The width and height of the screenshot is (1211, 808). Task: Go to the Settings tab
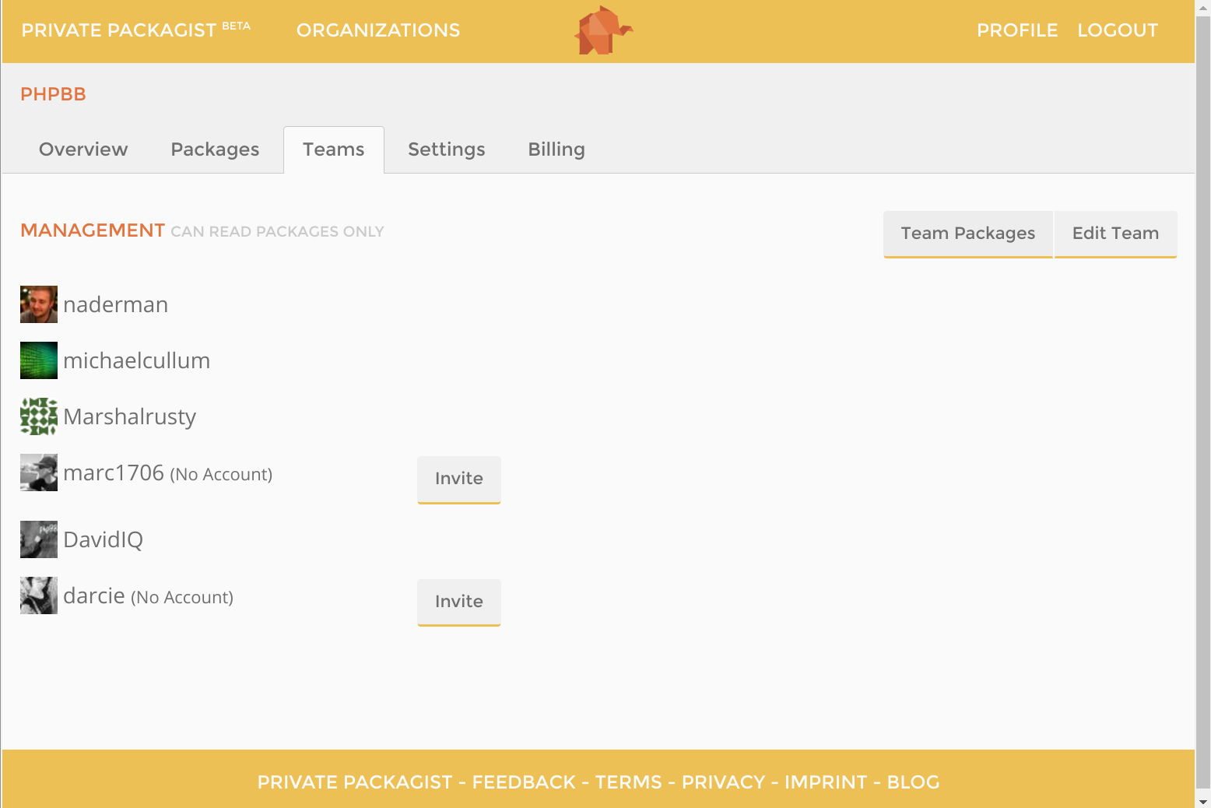(x=447, y=149)
